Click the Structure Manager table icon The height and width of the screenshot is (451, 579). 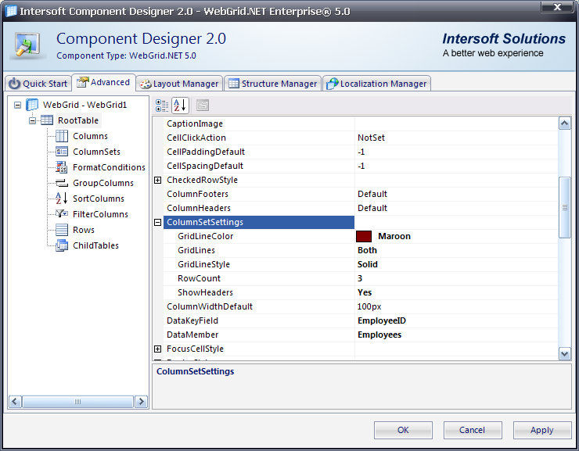pyautogui.click(x=233, y=84)
